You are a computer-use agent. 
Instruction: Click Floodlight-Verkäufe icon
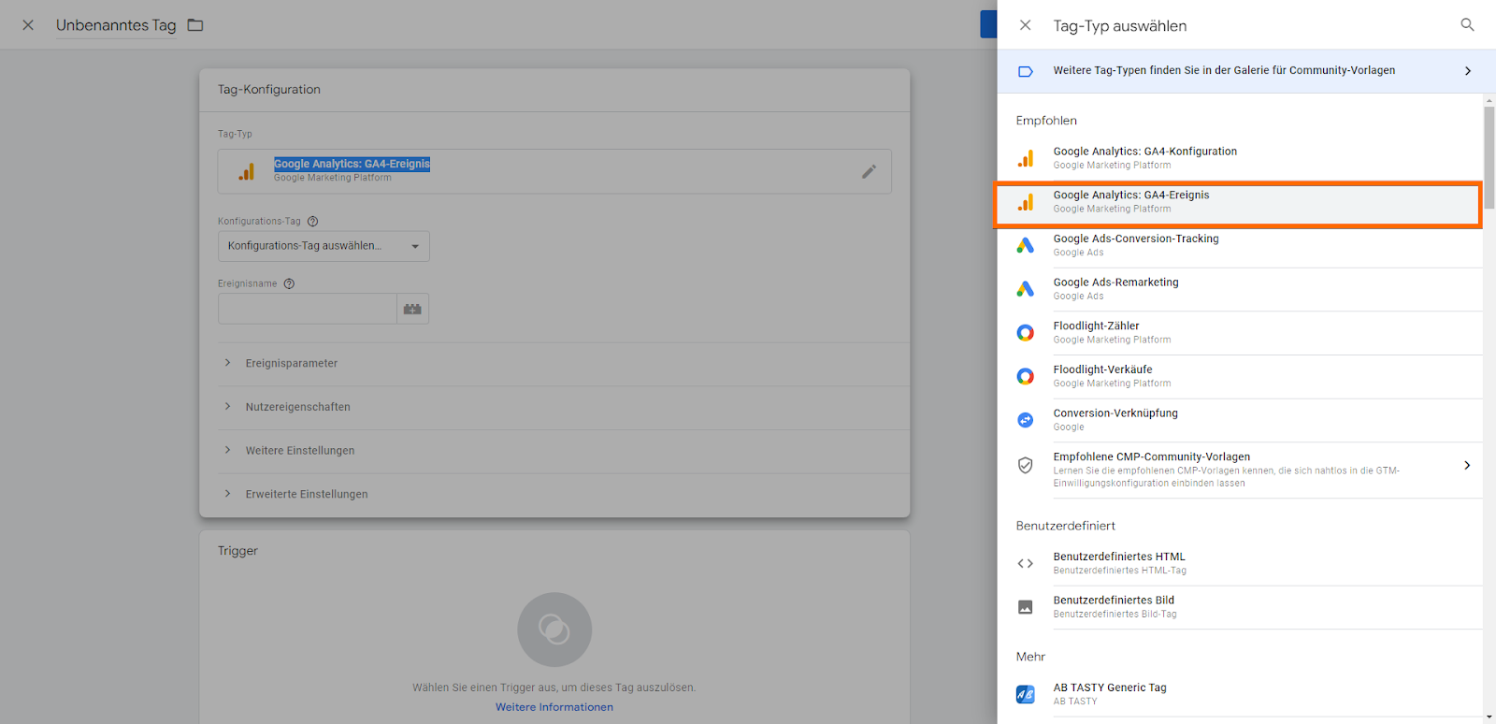coord(1026,376)
